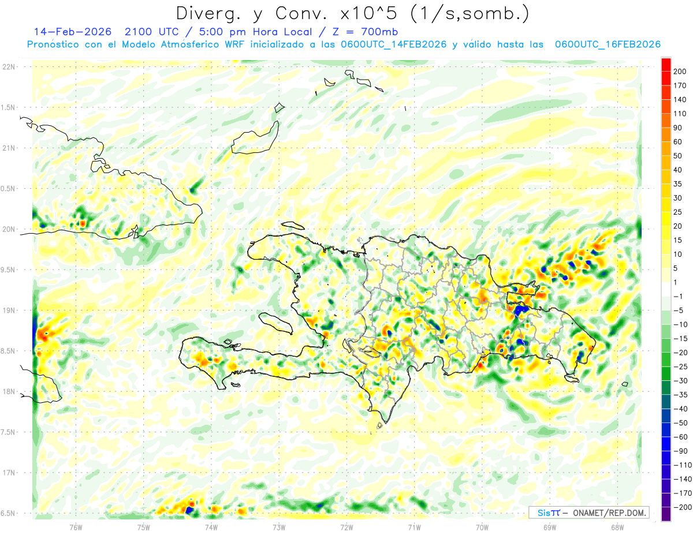The width and height of the screenshot is (693, 535).
Task: Click the color bar label '-30'
Action: click(x=680, y=381)
